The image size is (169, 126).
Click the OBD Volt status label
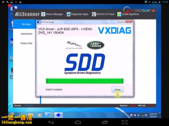[x=142, y=106]
